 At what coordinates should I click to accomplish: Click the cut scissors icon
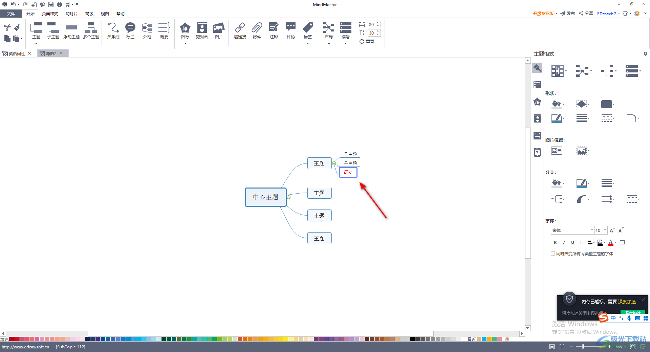[7, 27]
